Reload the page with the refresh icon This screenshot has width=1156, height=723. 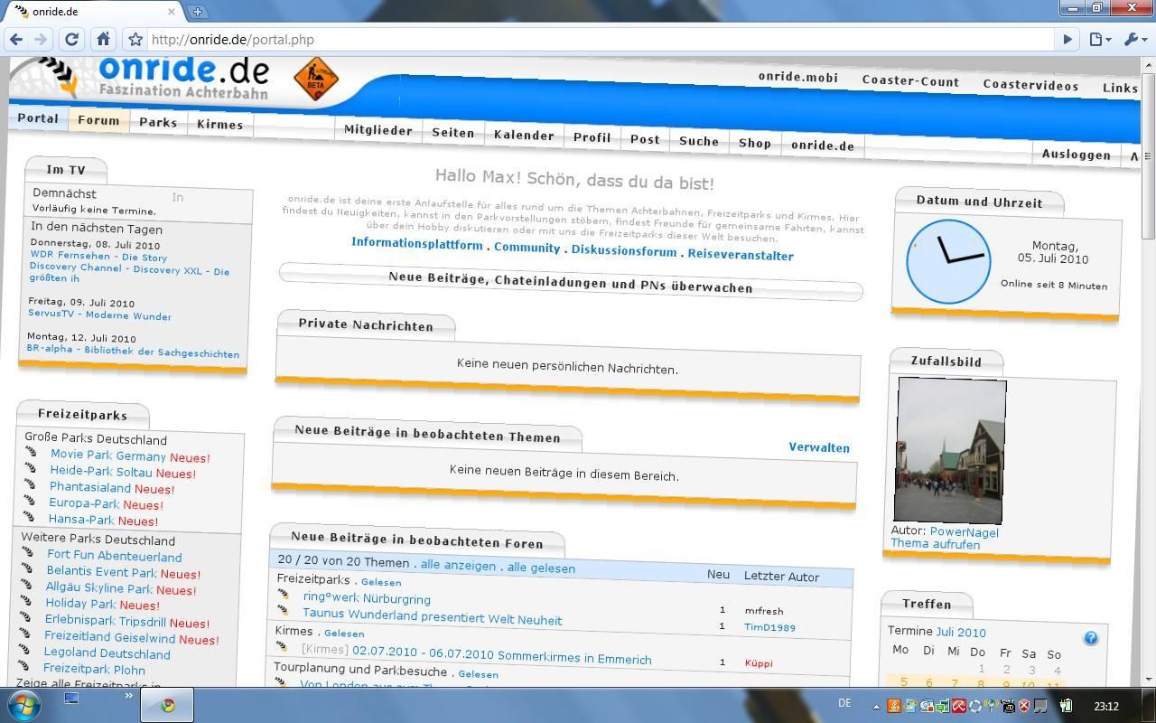[72, 40]
